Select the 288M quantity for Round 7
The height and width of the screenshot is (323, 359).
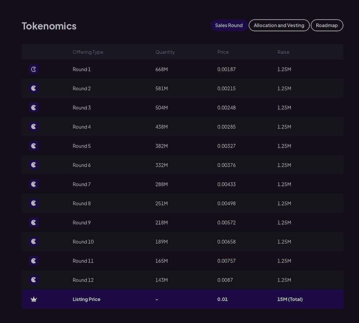(162, 184)
